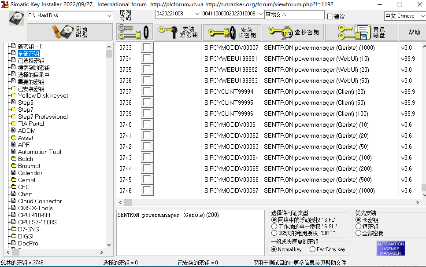Screen dimensions: 426x267
Task: Select 全部密钥 in the tree list
Action: 29,53
